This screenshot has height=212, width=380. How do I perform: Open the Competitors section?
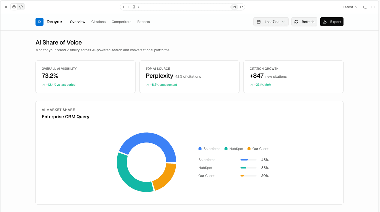(x=121, y=22)
